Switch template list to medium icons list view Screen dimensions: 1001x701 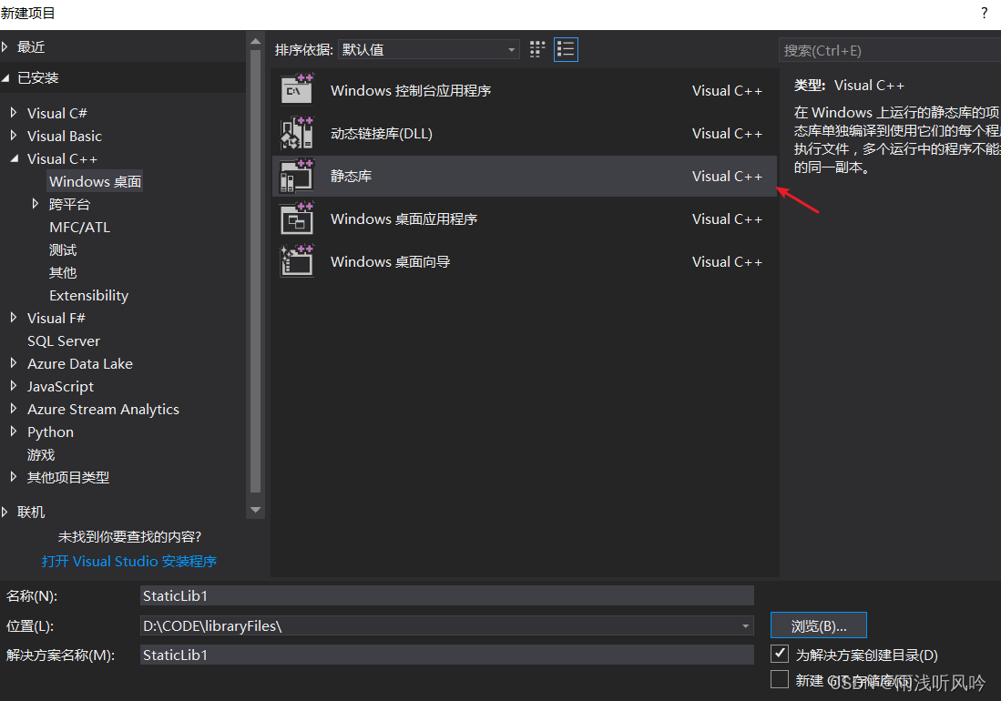[566, 49]
